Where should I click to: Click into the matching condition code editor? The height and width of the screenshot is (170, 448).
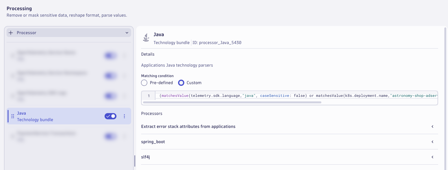point(296,96)
